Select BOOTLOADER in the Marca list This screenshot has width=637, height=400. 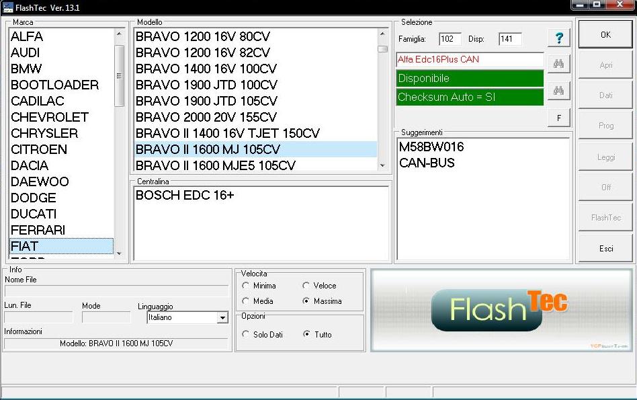click(61, 85)
